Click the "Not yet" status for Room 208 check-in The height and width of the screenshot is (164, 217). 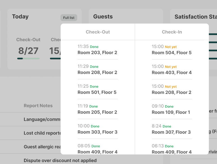point(171,87)
